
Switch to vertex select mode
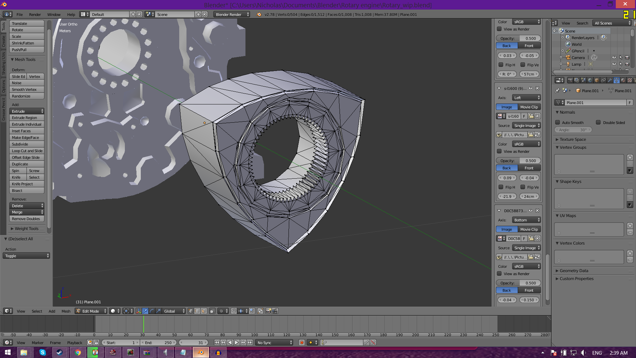190,311
